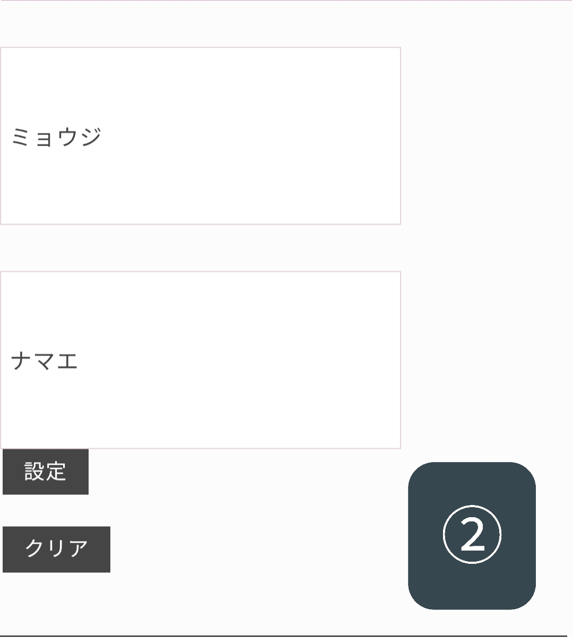Viewport: 573px width, 638px height.
Task: Reset names using the クリア button
Action: click(x=56, y=549)
